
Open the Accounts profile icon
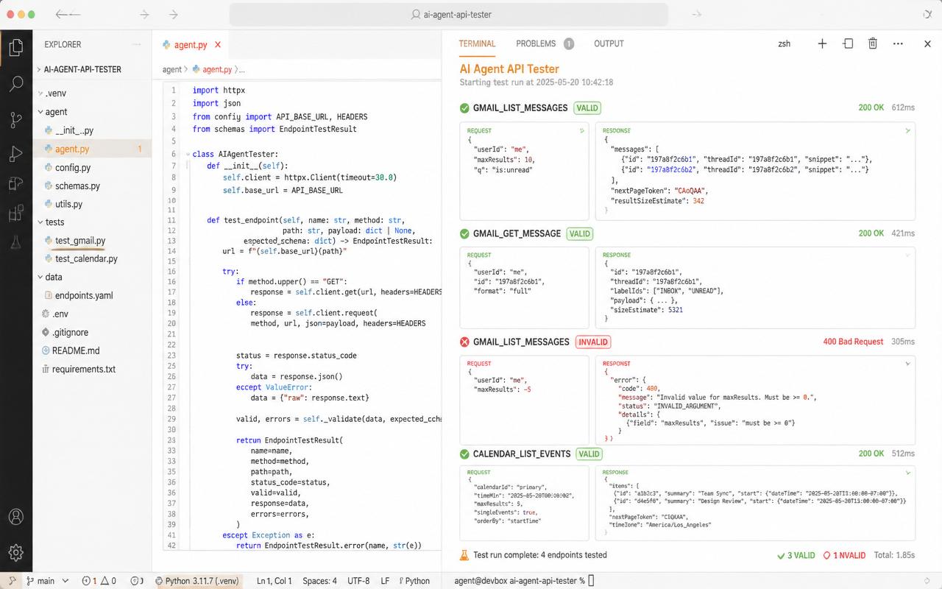point(15,517)
